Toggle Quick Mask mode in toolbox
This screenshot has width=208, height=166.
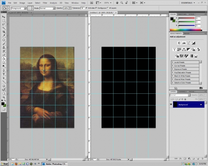click(4, 109)
